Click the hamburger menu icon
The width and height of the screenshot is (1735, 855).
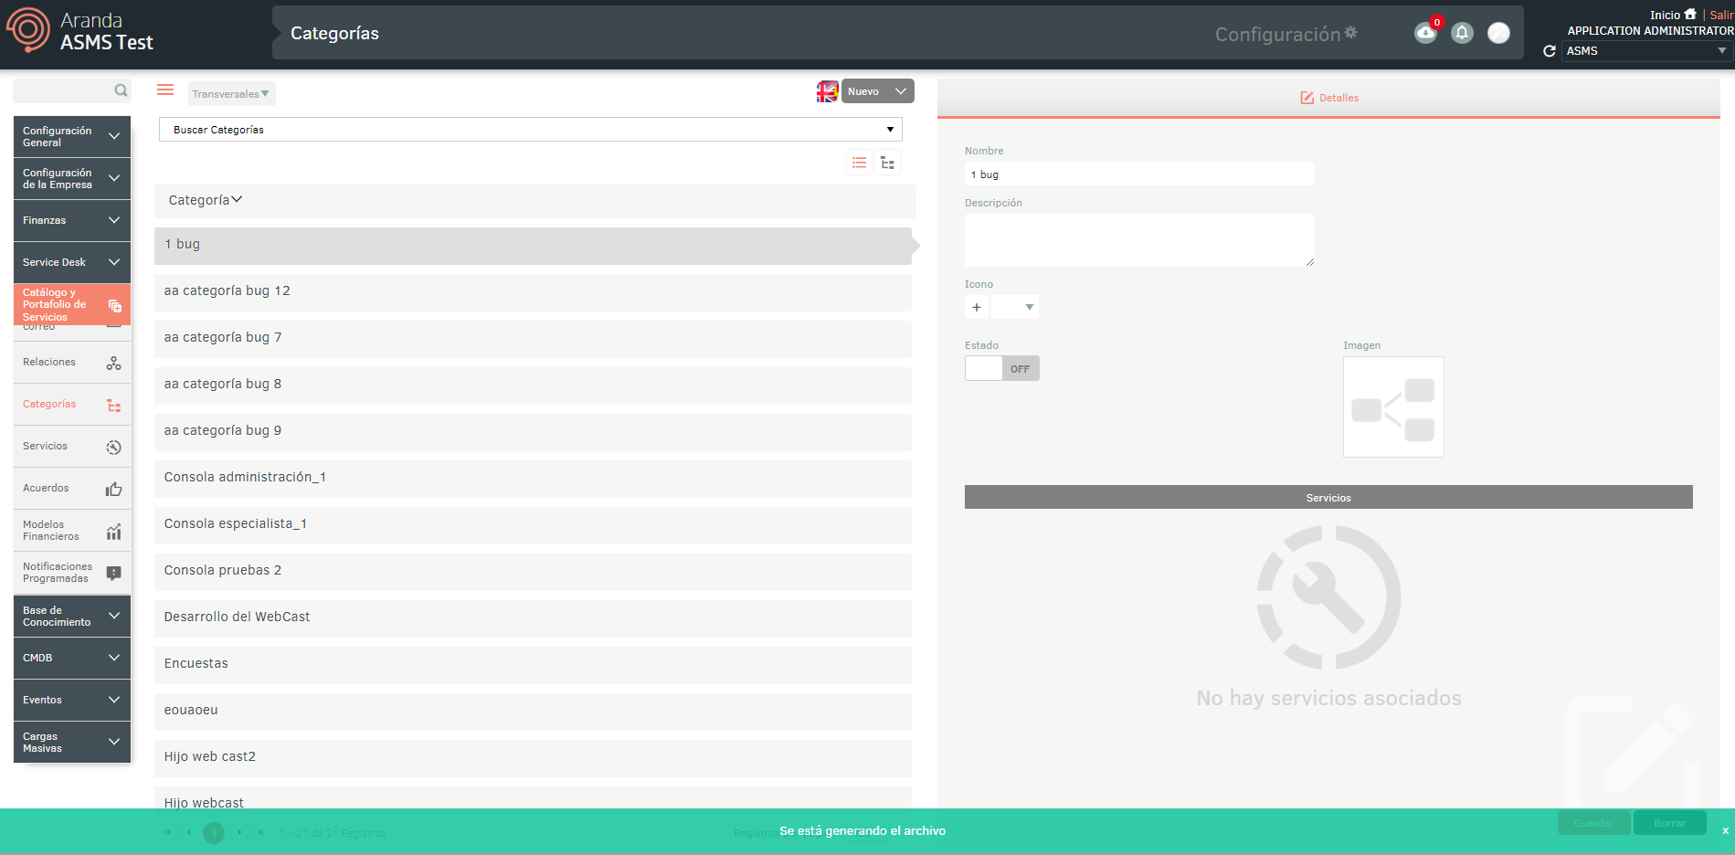coord(165,90)
